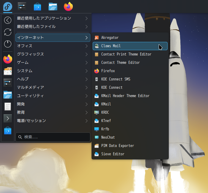Viewport: 208px width, 193px height.
Task: Click the 検索 search input field
Action: coord(53,137)
